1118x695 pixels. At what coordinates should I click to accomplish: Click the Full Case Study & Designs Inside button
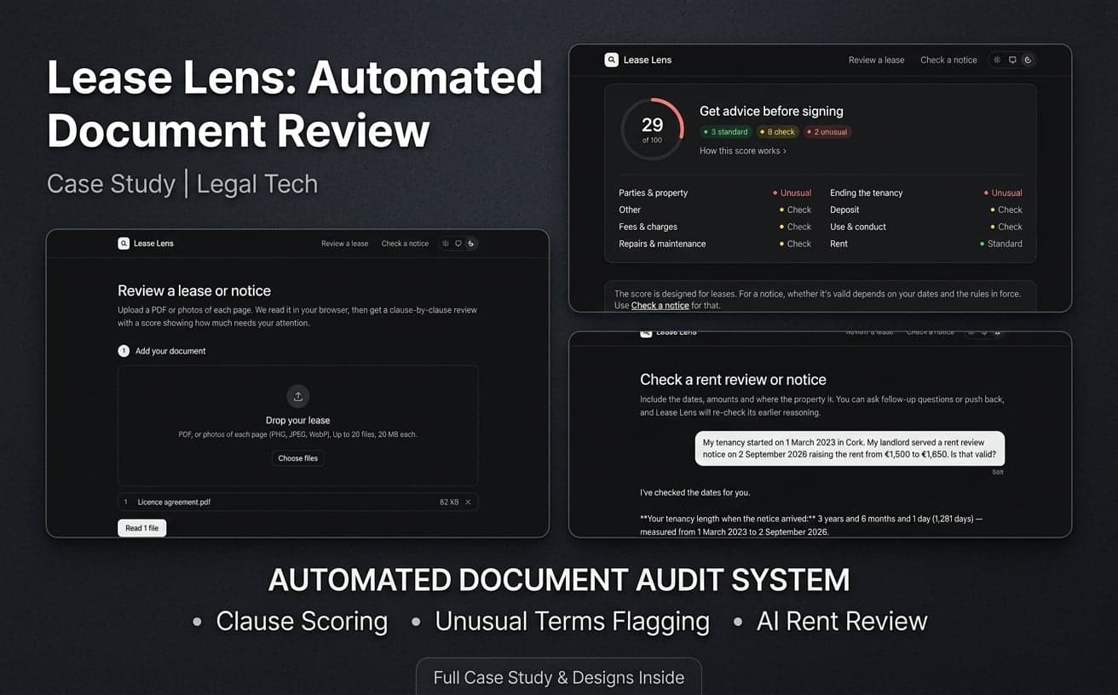[559, 677]
